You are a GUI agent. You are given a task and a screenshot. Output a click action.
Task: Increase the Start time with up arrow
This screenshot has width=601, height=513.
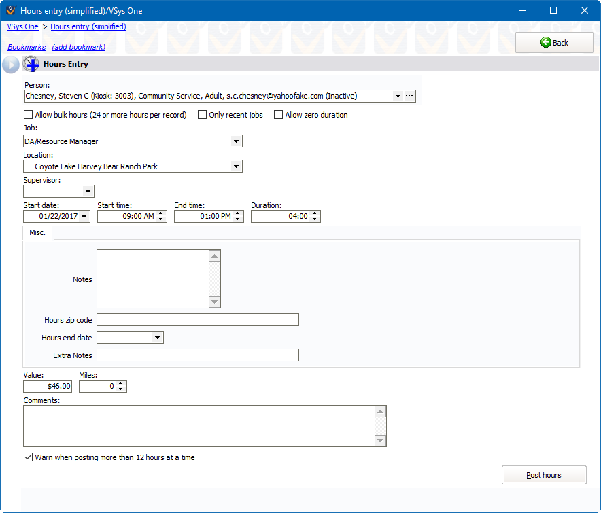tap(161, 213)
